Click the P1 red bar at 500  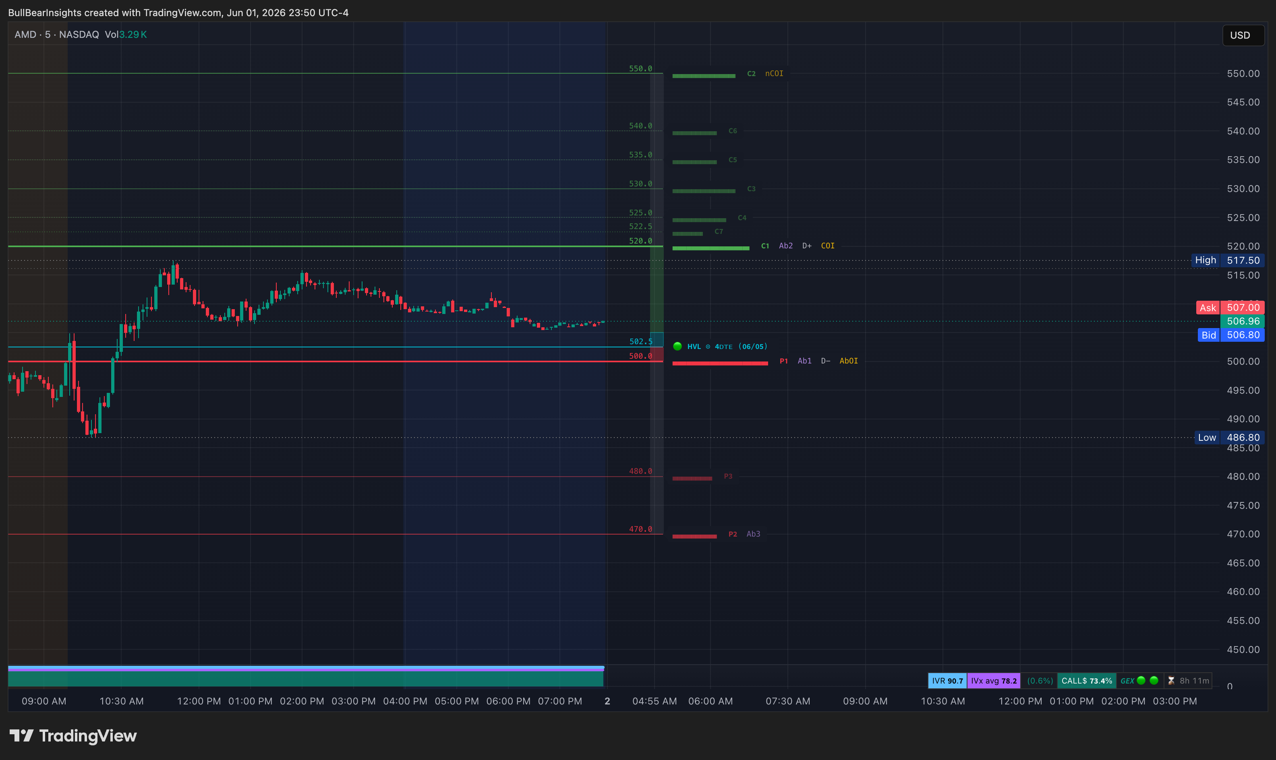[x=720, y=363]
